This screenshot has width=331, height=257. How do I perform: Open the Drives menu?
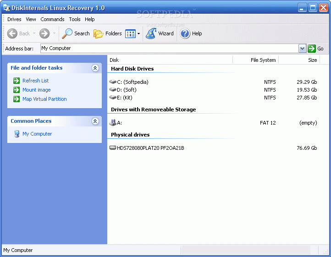click(14, 19)
